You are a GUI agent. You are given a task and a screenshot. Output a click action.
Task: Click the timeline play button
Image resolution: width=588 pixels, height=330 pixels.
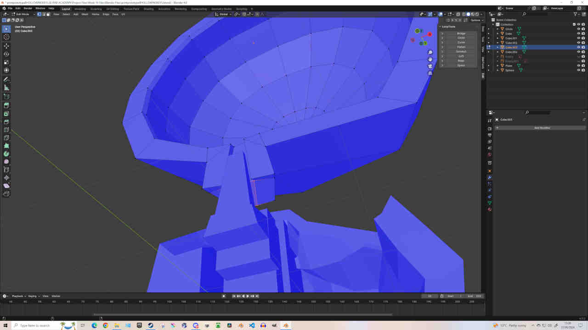(248, 296)
